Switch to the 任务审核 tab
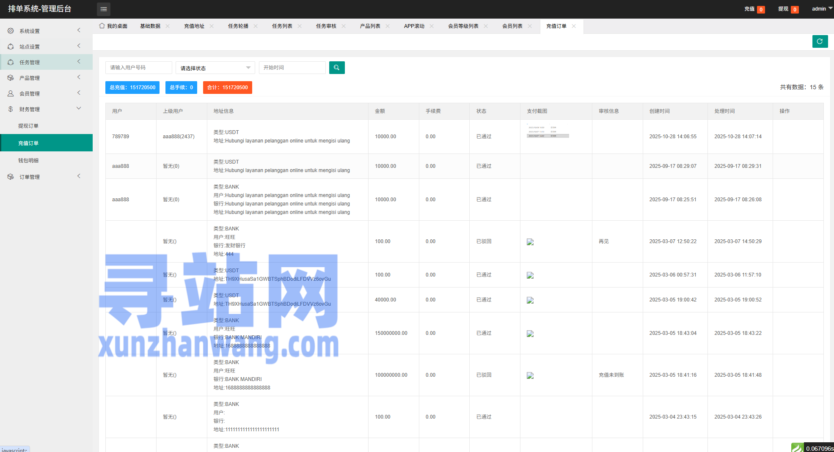 326,26
